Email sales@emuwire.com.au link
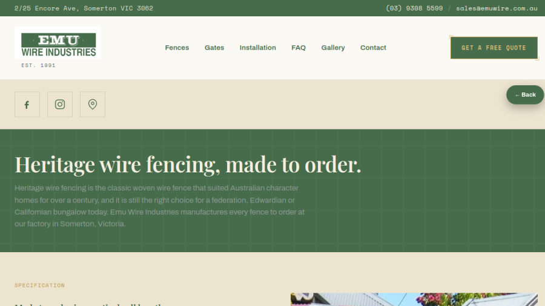Screen dimensions: 545x306 pyautogui.click(x=497, y=8)
